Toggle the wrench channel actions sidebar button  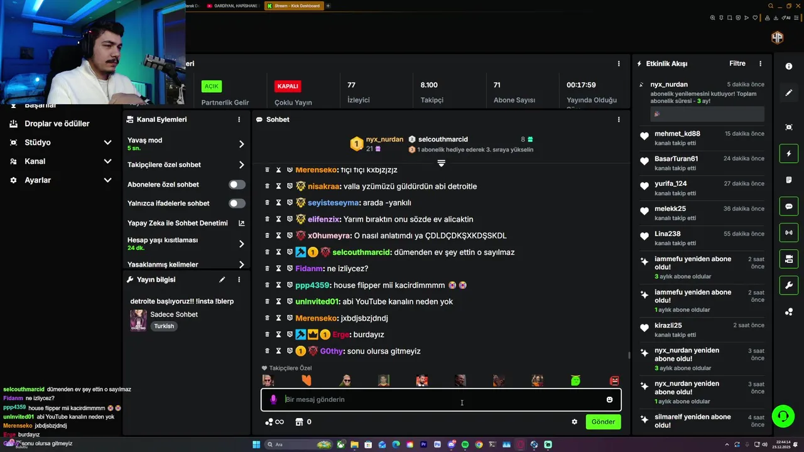pos(789,286)
